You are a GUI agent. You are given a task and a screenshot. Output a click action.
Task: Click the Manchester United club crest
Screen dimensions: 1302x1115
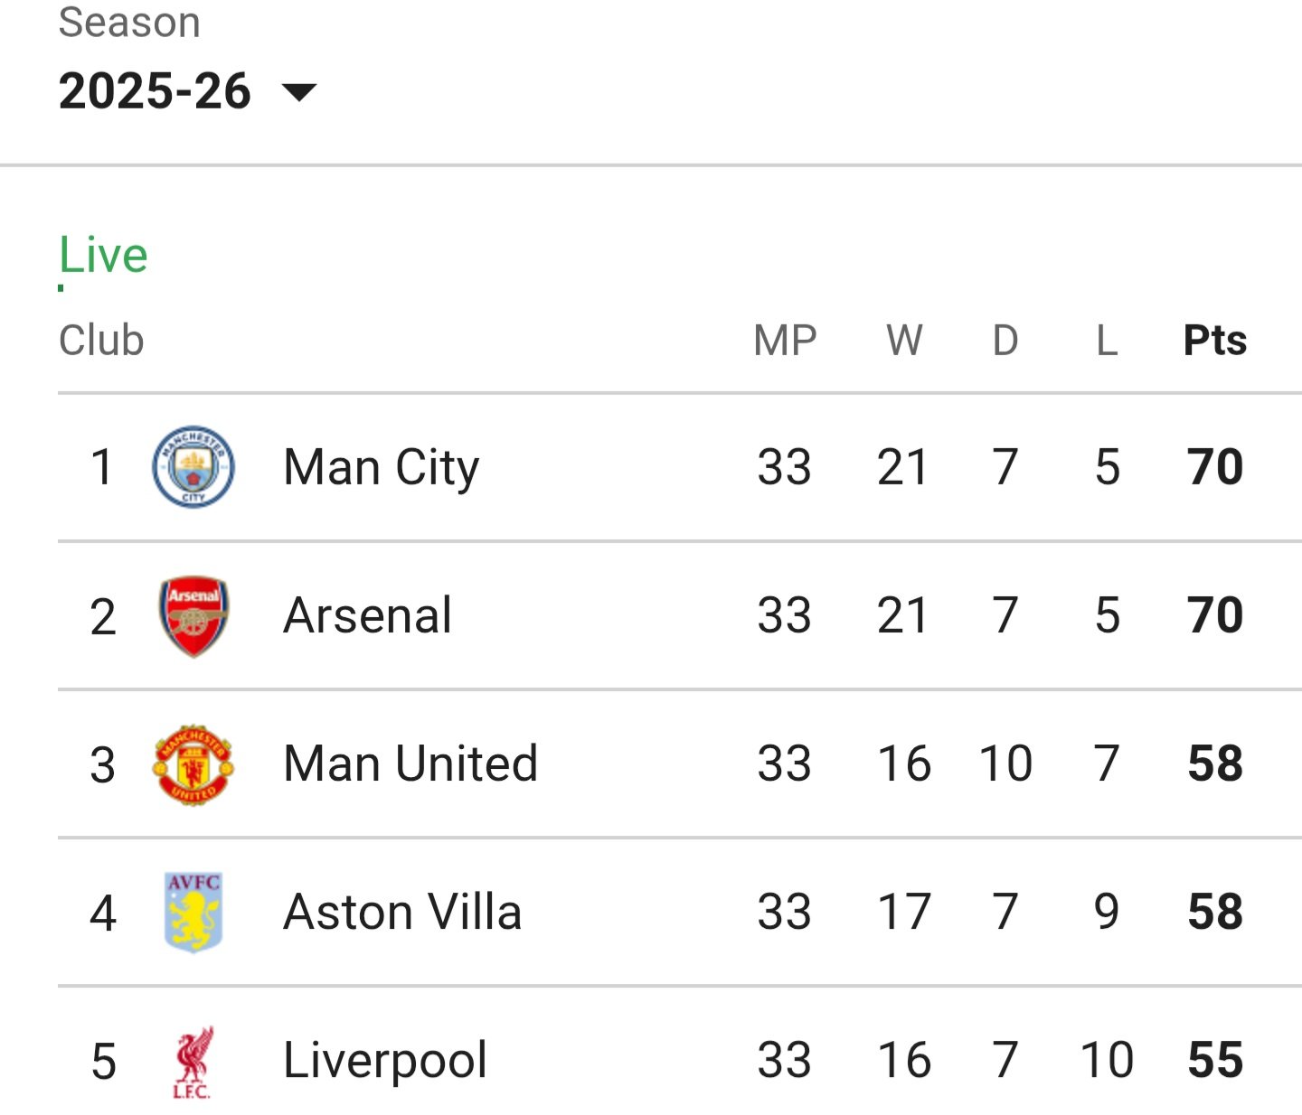click(193, 764)
